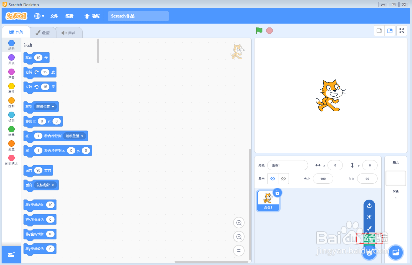This screenshot has width=412, height=265.
Task: Hide sprite using the crossed-eye toggle
Action: 283,179
